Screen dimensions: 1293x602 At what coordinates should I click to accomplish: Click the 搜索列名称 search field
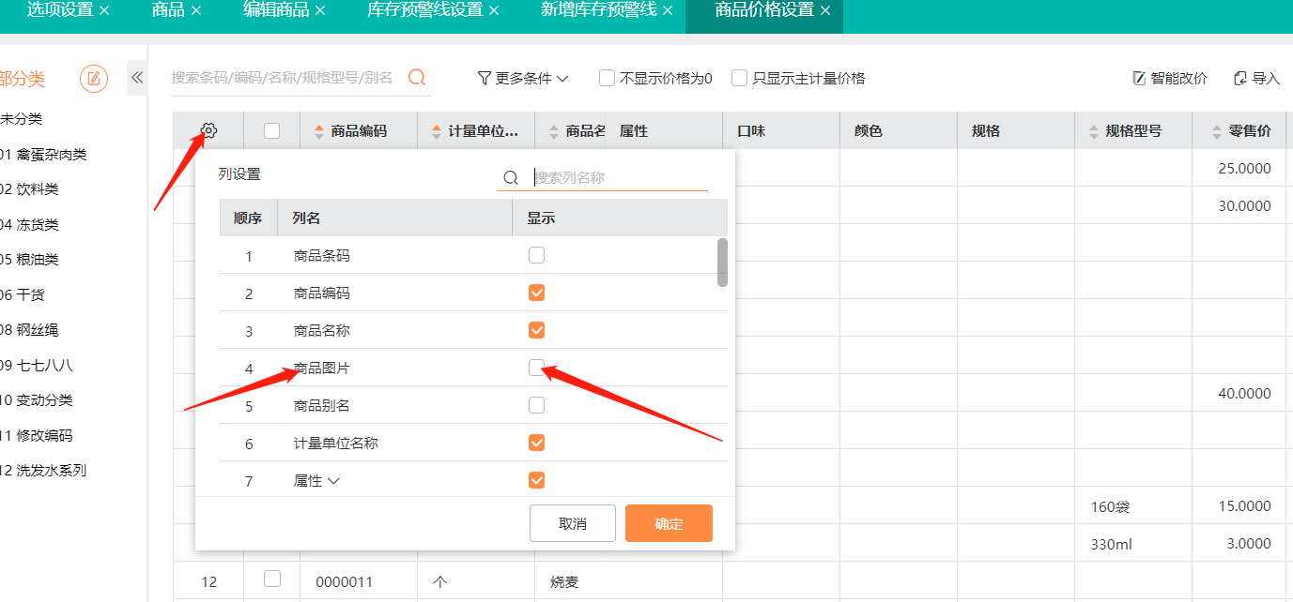618,177
